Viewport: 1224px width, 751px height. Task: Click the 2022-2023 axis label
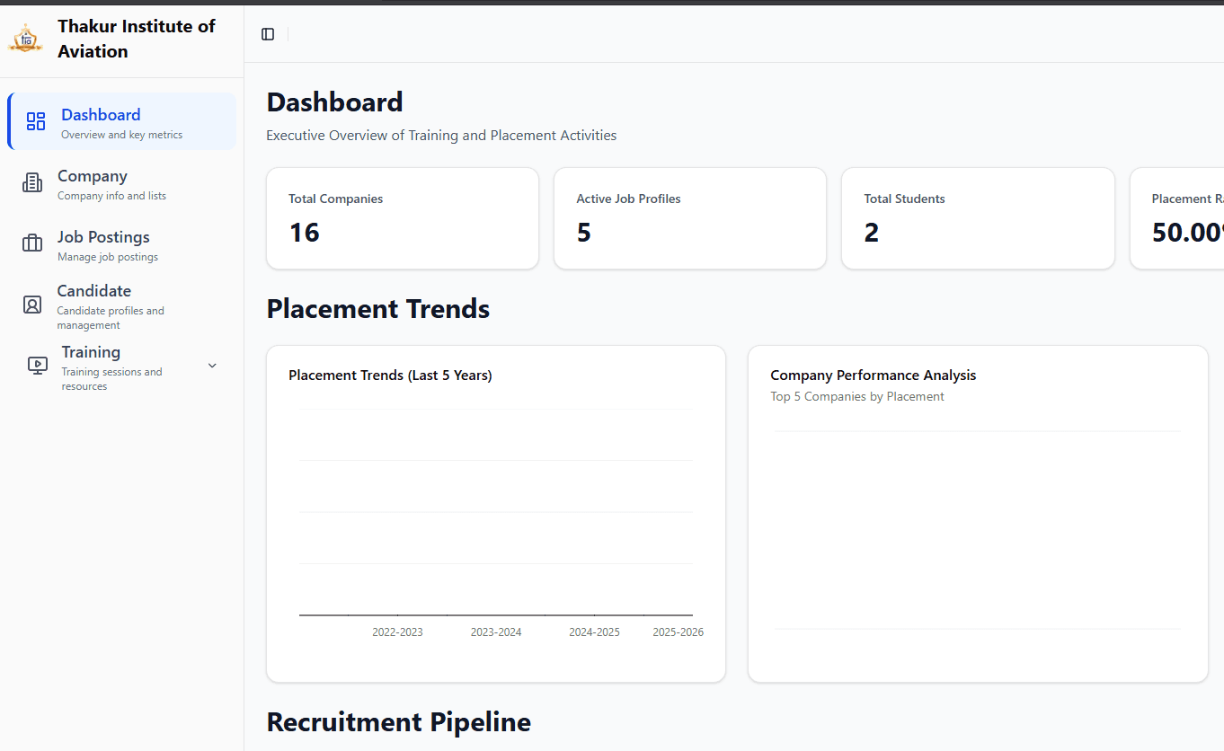[x=397, y=632]
